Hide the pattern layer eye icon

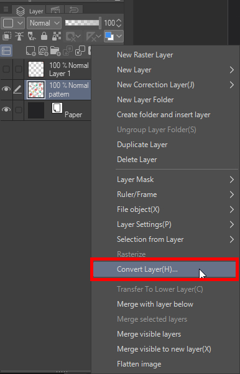[6, 89]
